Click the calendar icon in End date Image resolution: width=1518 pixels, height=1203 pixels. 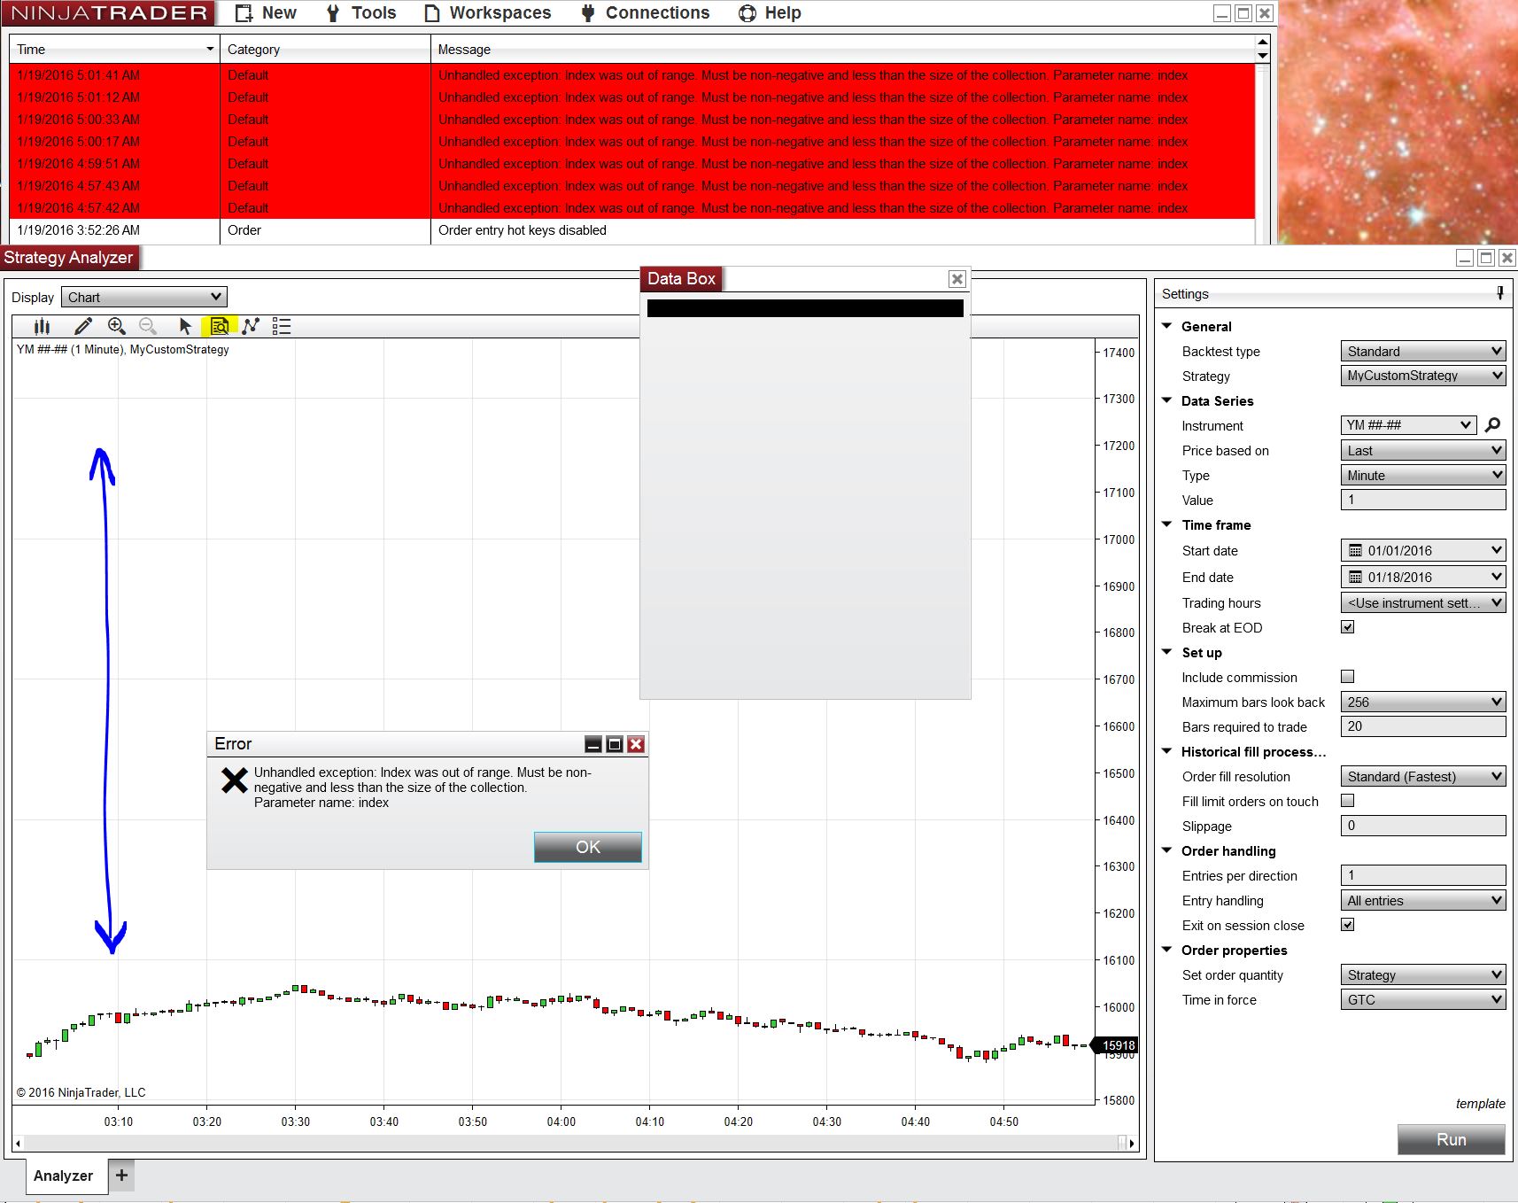click(1355, 577)
